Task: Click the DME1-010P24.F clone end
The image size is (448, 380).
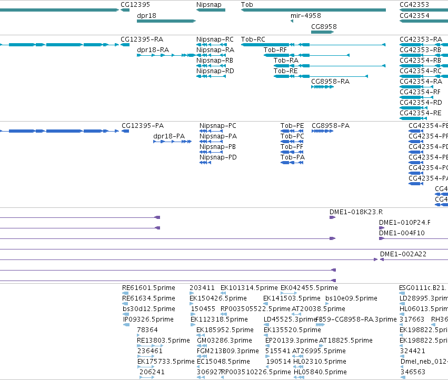Action: coord(382,228)
